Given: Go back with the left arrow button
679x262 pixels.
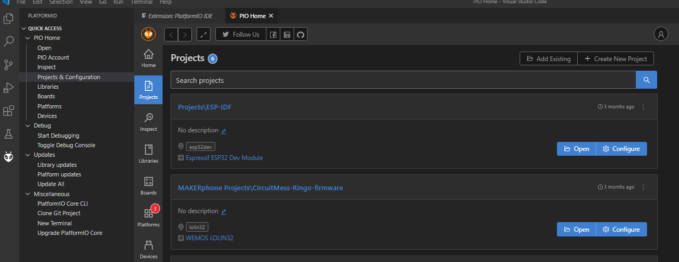Looking at the screenshot, I should [x=171, y=35].
